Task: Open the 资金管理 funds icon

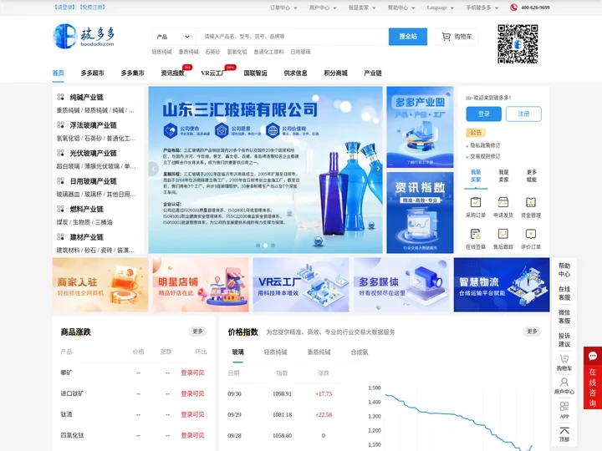Action: (531, 202)
